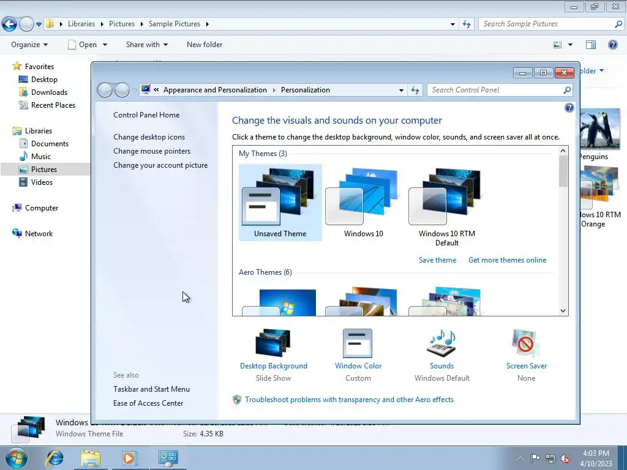Open Ease of Access Center link

click(148, 403)
